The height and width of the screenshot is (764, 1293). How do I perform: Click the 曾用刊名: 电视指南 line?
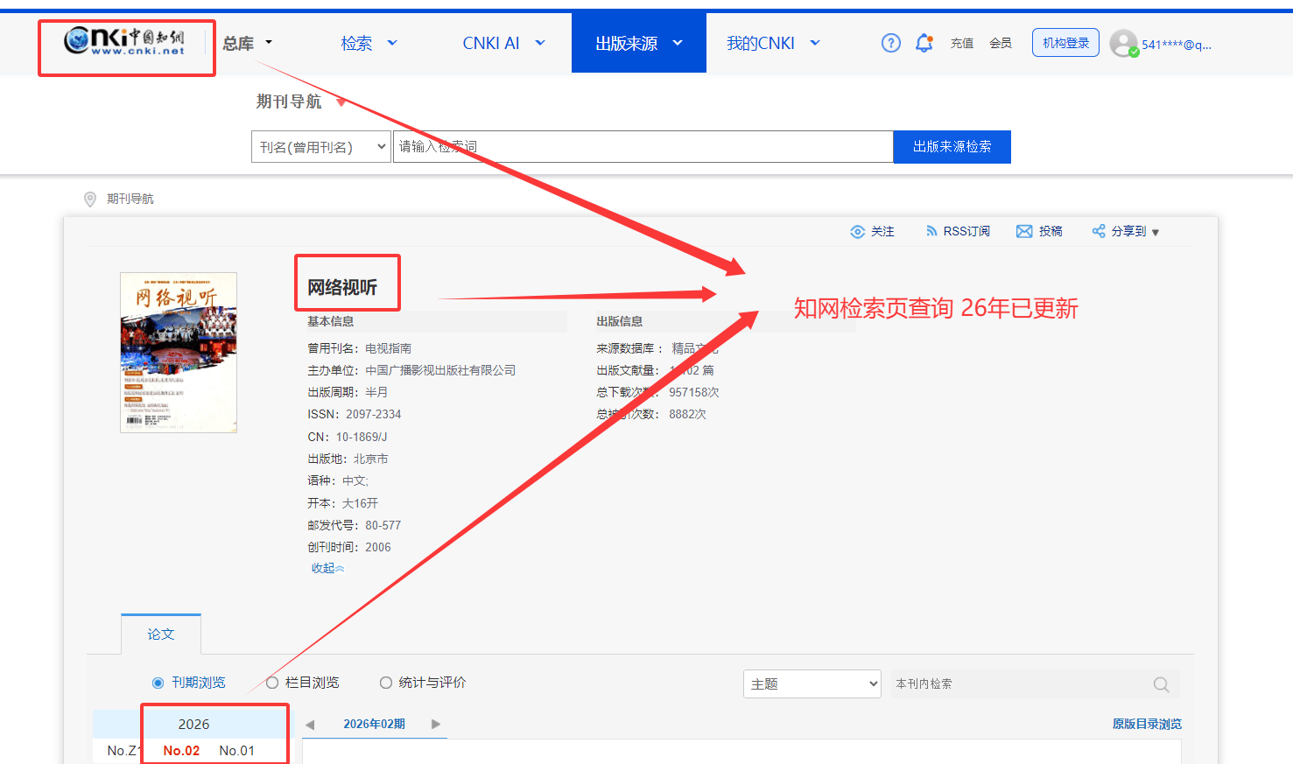[359, 348]
